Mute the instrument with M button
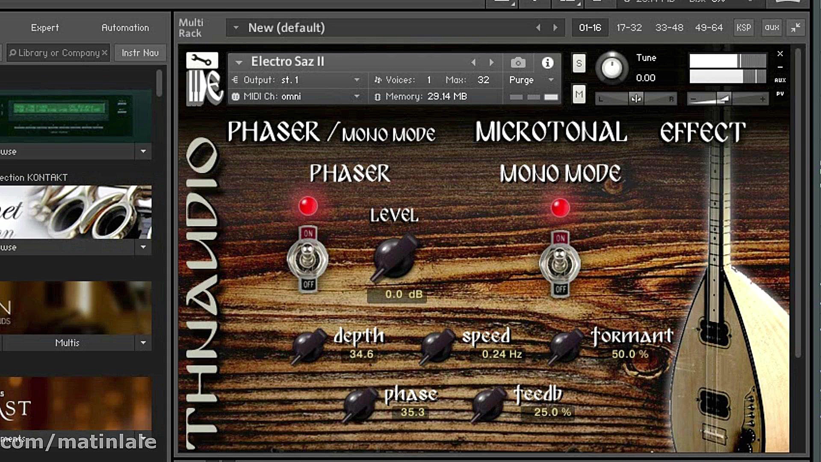 coord(579,94)
